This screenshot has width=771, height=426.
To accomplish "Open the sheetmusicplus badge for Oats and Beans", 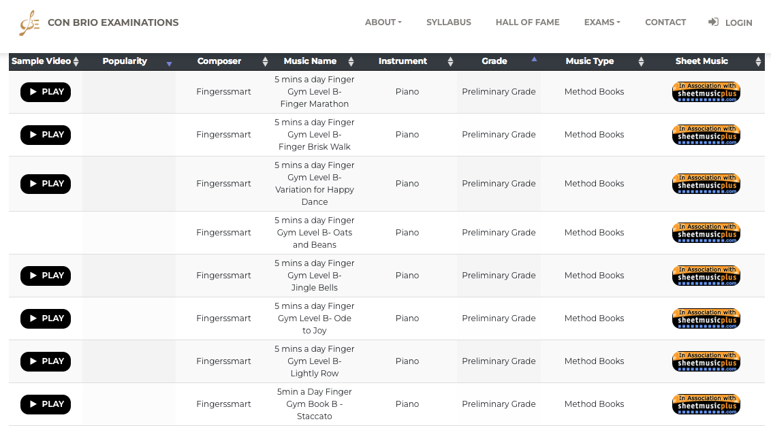I will [706, 233].
